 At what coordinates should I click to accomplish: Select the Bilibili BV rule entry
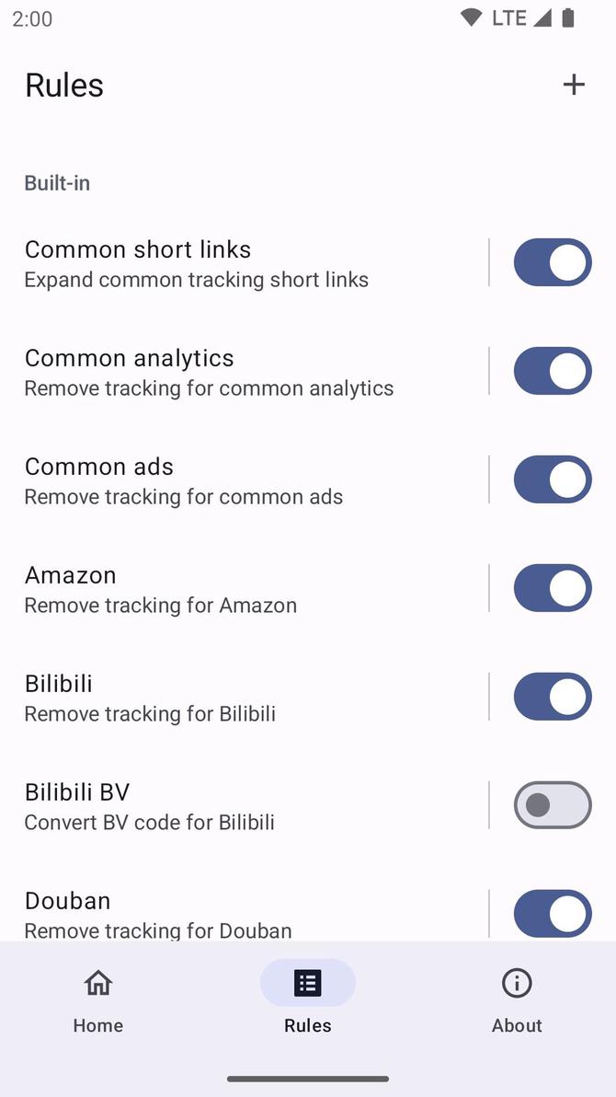tap(184, 804)
